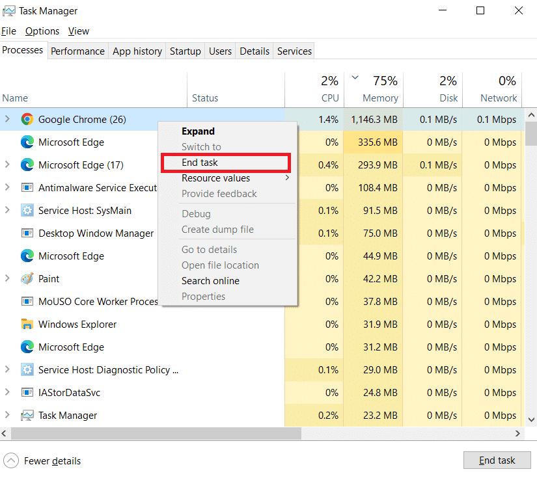Image resolution: width=537 pixels, height=478 pixels.
Task: Click the Microsoft Edge (17) icon
Action: (x=27, y=165)
